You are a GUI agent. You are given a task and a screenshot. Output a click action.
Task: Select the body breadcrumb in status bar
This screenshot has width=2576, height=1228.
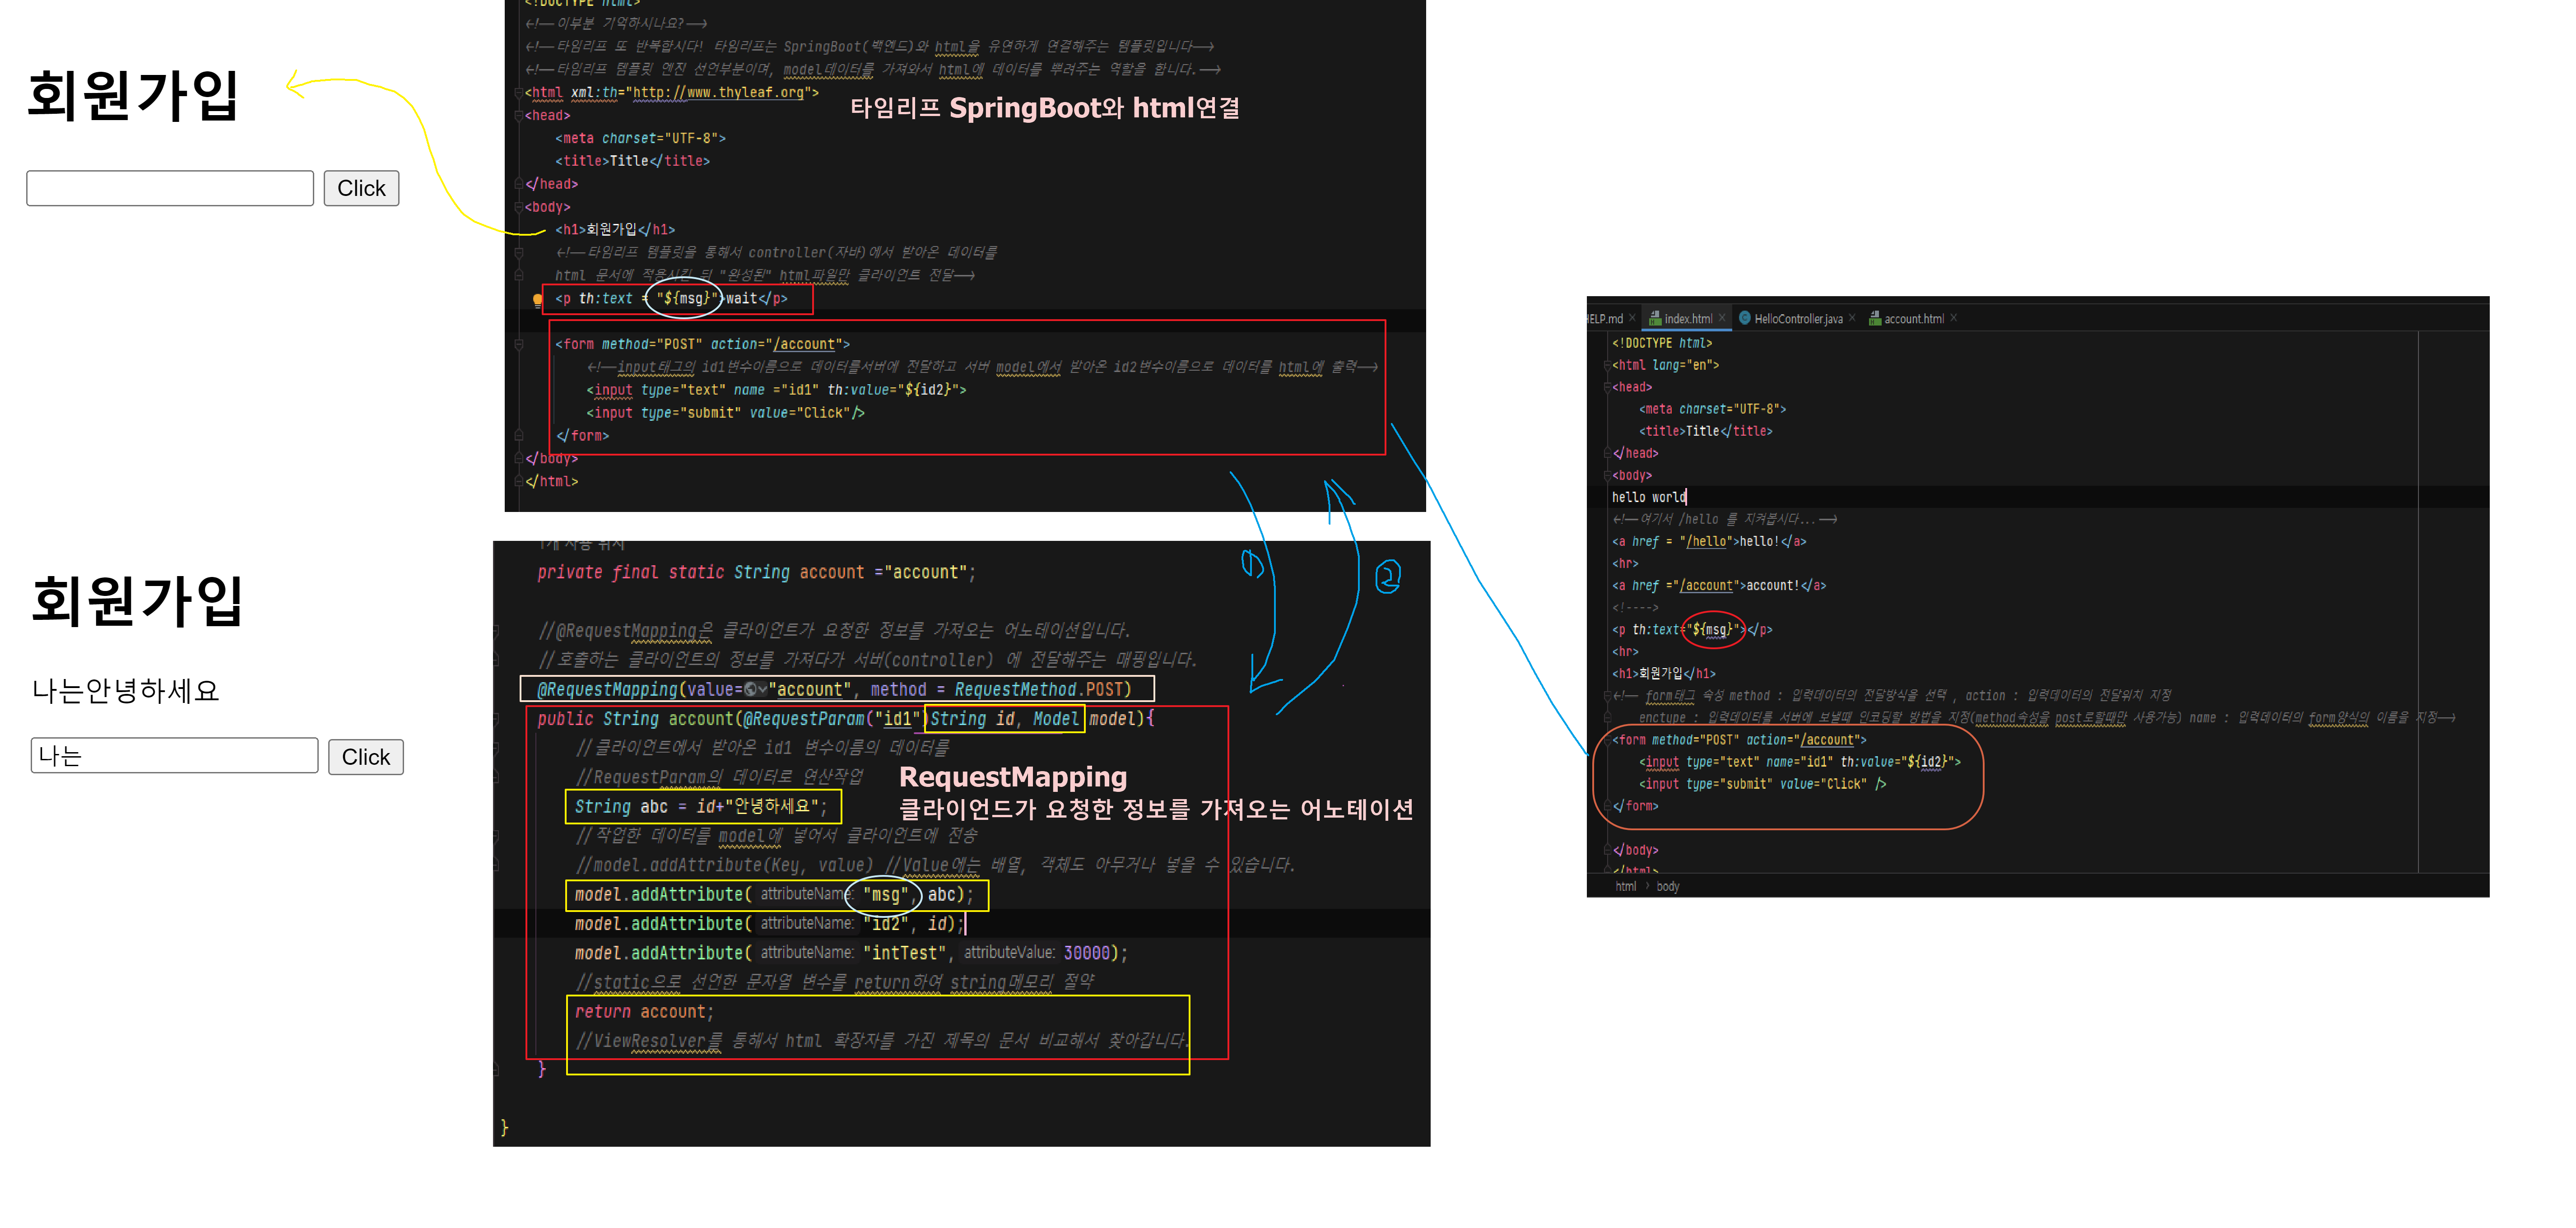(1667, 886)
